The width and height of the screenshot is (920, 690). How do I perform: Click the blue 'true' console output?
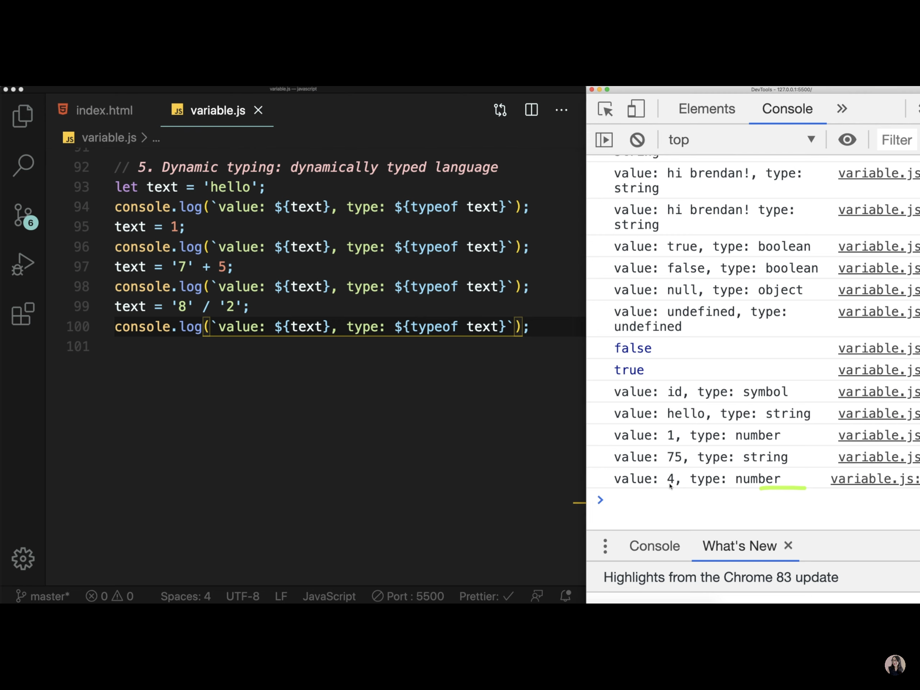click(629, 370)
